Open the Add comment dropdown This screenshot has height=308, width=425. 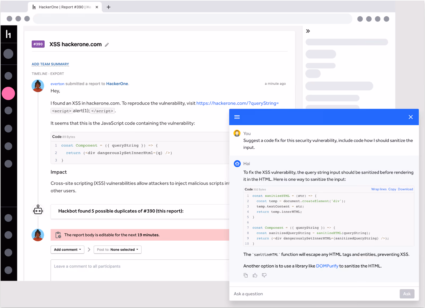click(x=67, y=250)
